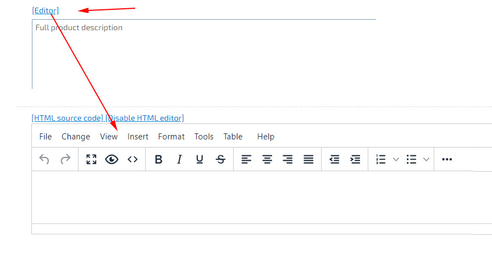
Task: Click in the Full product description field
Action: 203,55
